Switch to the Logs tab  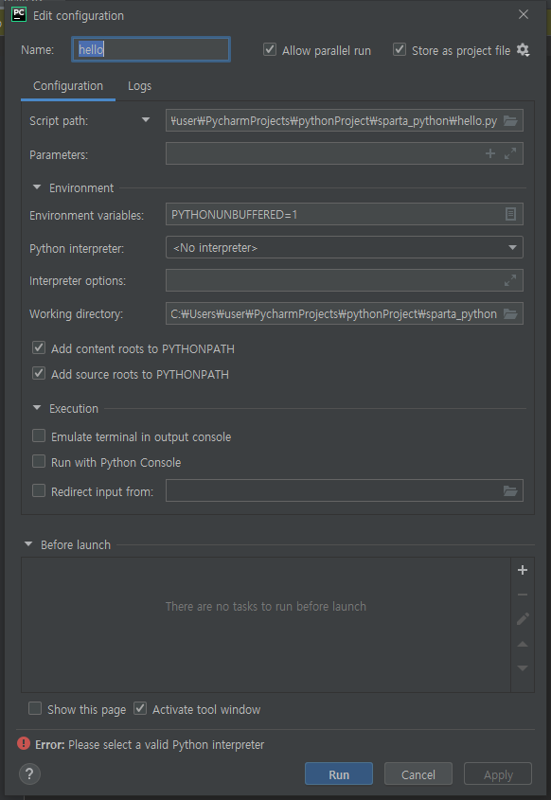pyautogui.click(x=139, y=86)
